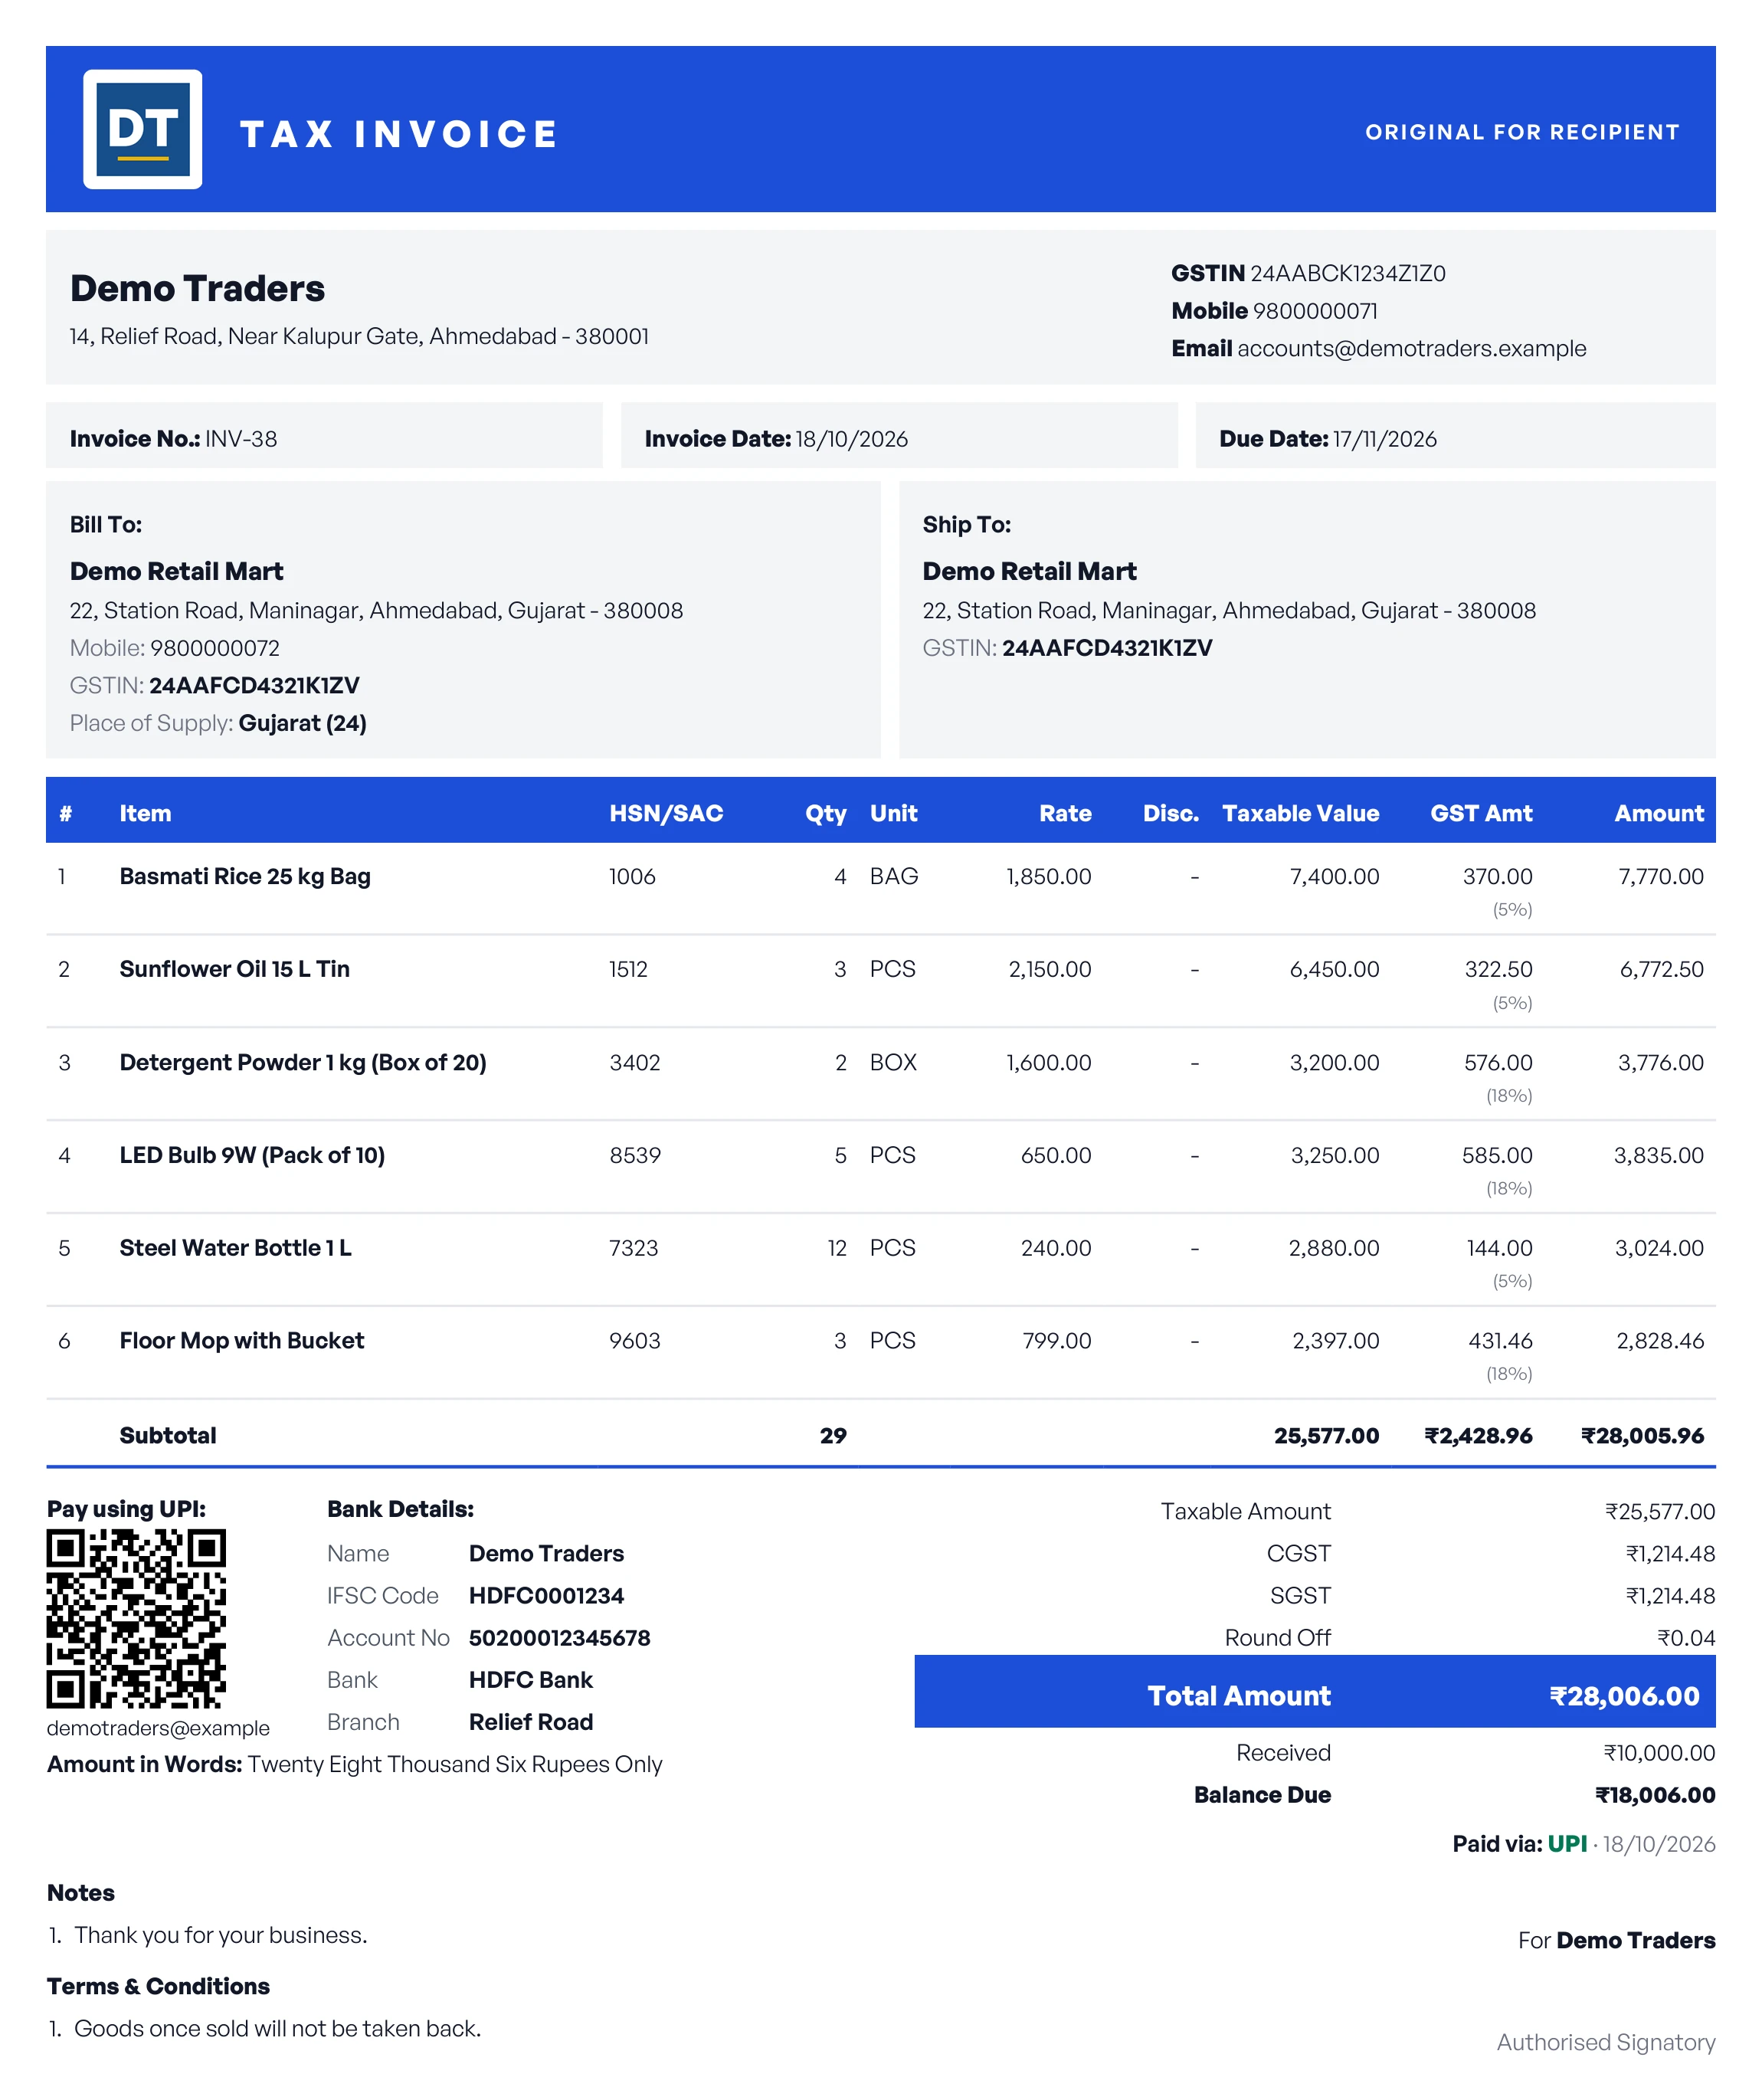
Task: Click the Round Off value ₹0.04
Action: click(1686, 1637)
